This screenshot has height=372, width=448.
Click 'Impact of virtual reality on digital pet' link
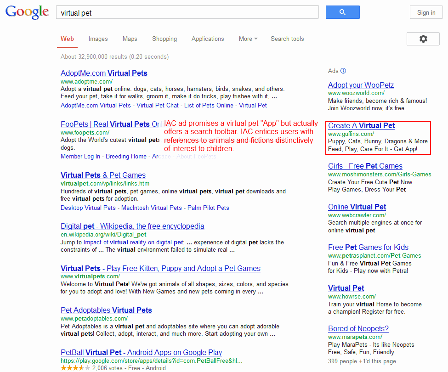click(133, 242)
